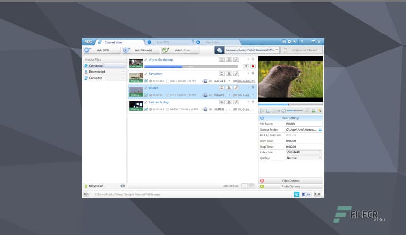406x235 pixels.
Task: Open the AAC audio dropdown for Ramadhan
Action: [x=222, y=81]
